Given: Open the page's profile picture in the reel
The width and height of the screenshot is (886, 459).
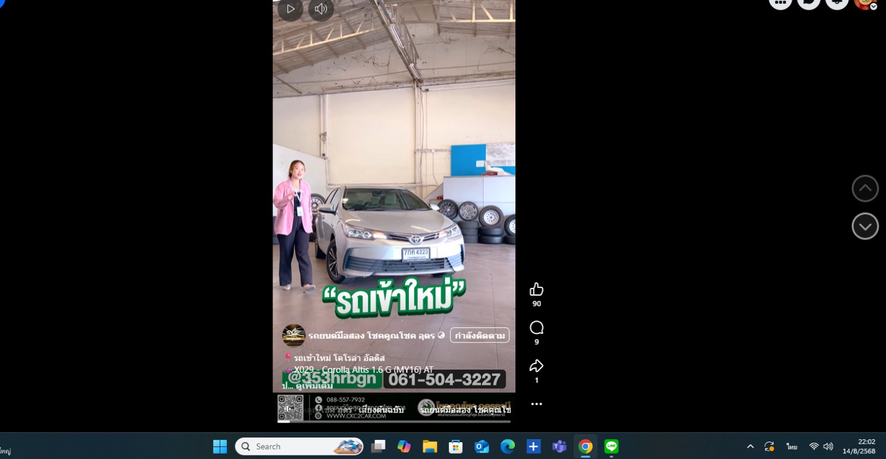Looking at the screenshot, I should pyautogui.click(x=293, y=335).
